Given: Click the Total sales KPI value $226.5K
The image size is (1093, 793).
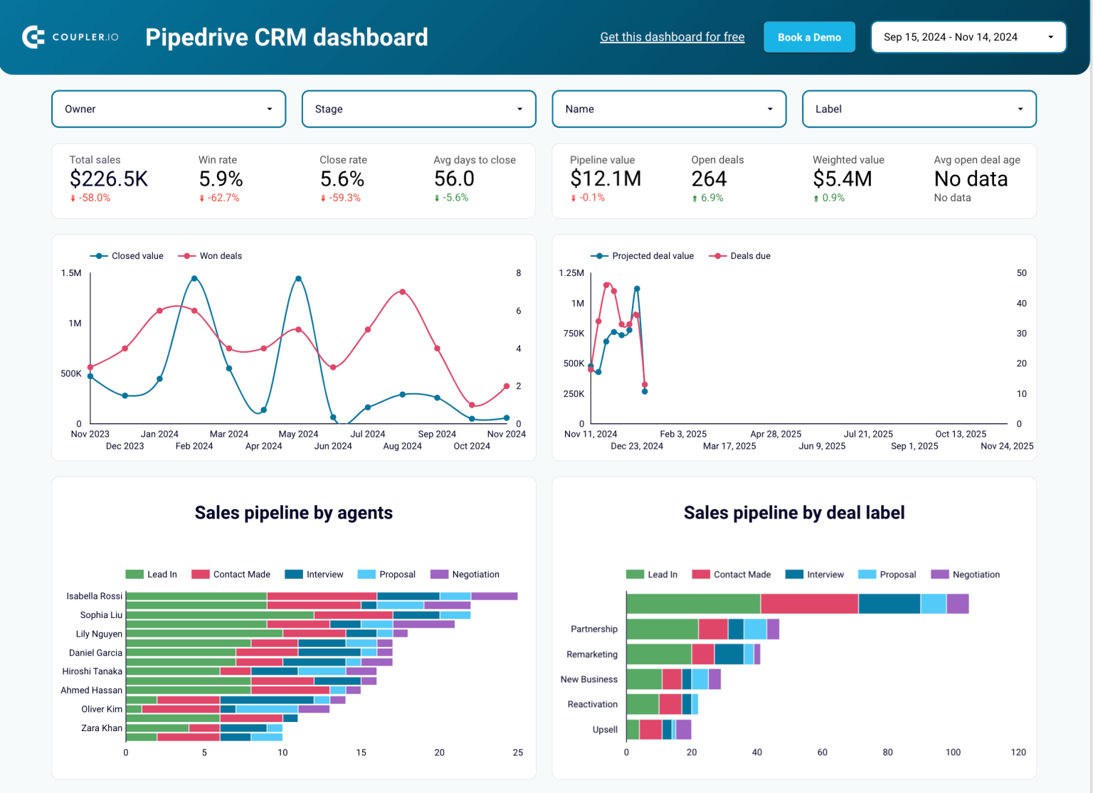Looking at the screenshot, I should coord(108,179).
